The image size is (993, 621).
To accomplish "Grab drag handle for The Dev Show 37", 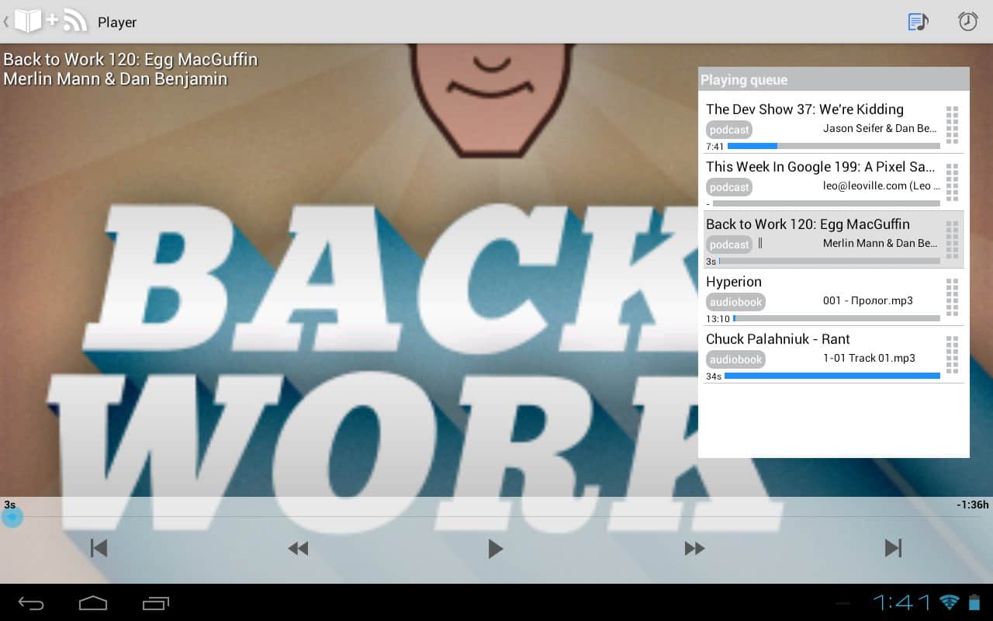I will pyautogui.click(x=952, y=125).
